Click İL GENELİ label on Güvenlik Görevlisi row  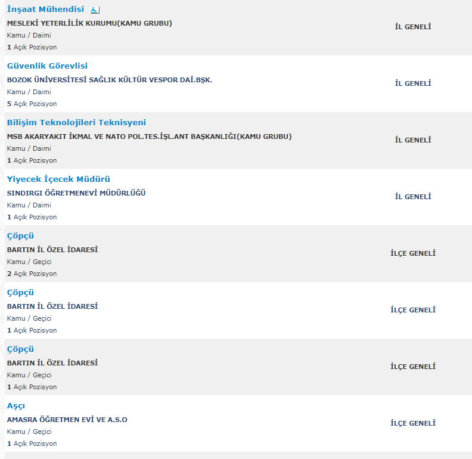(413, 83)
